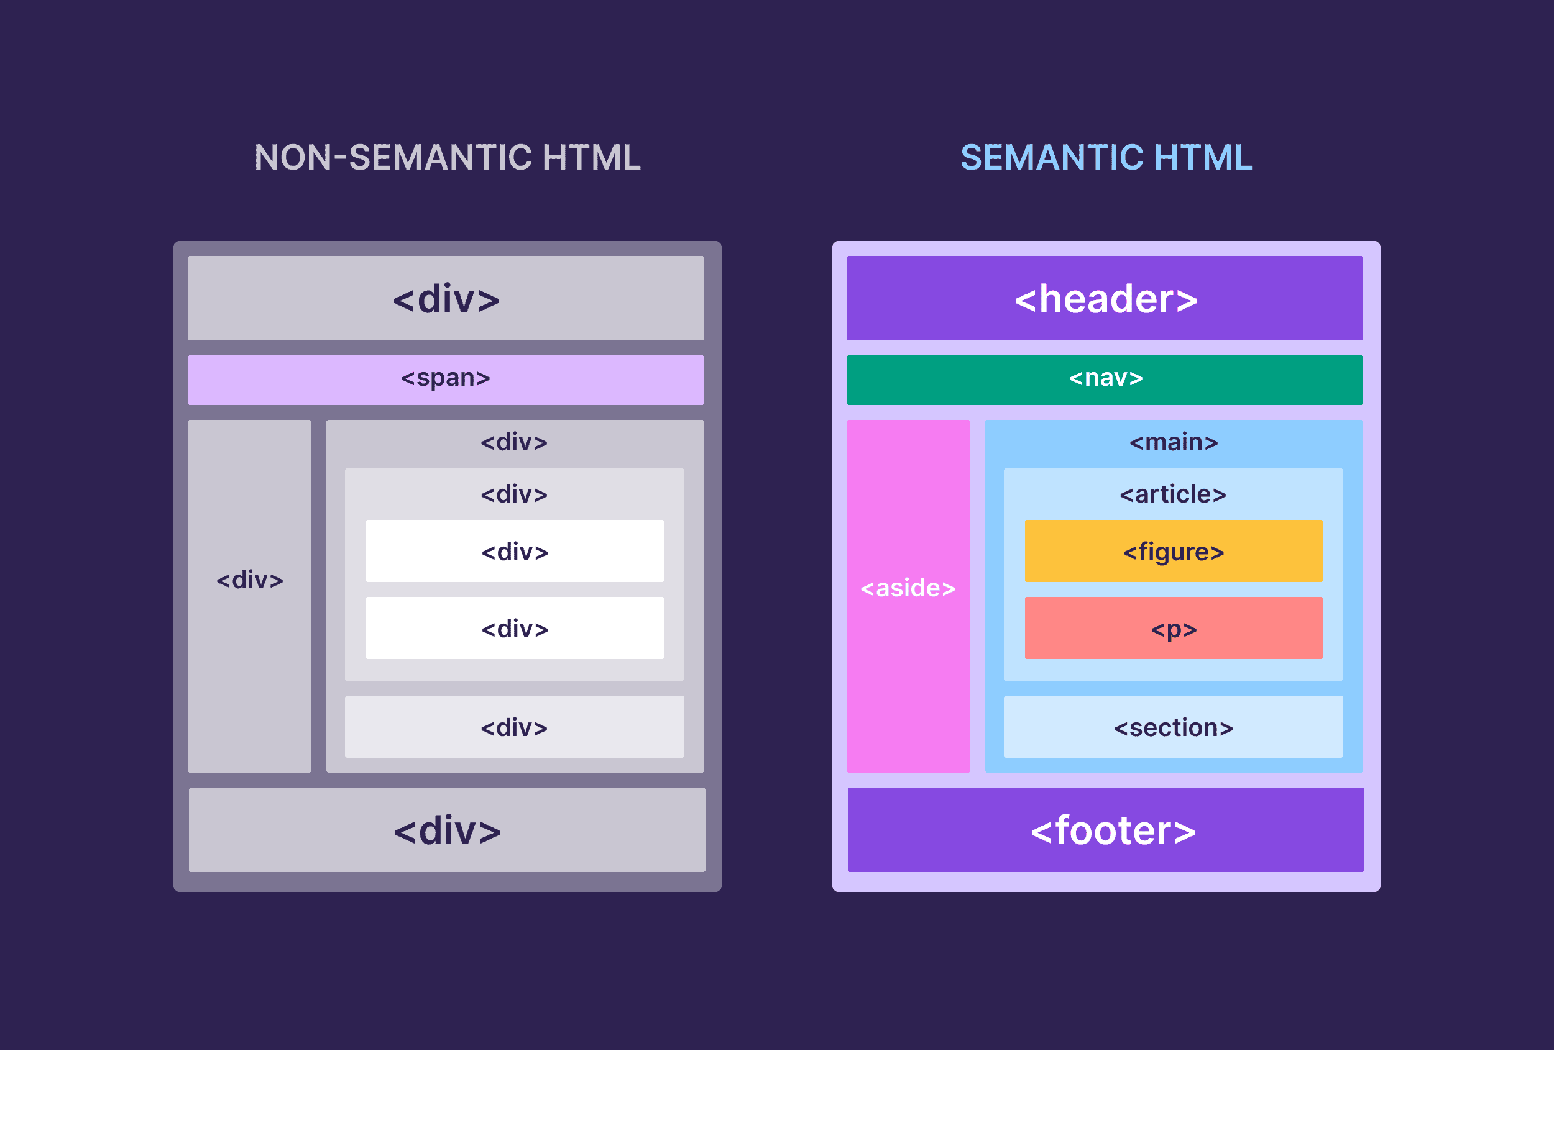
Task: Click the second white <div> block
Action: click(514, 628)
